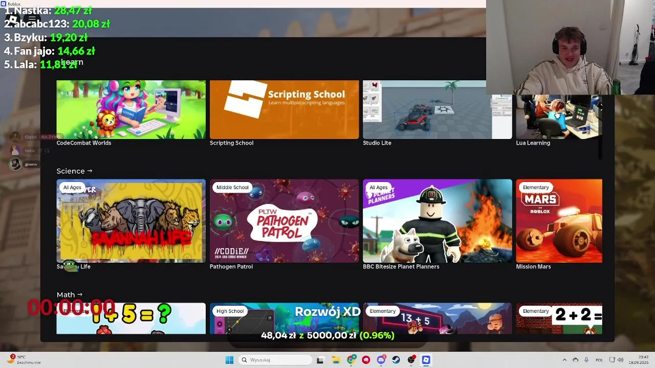Open the Studio Lite thumbnail
The image size is (655, 368).
coord(437,109)
